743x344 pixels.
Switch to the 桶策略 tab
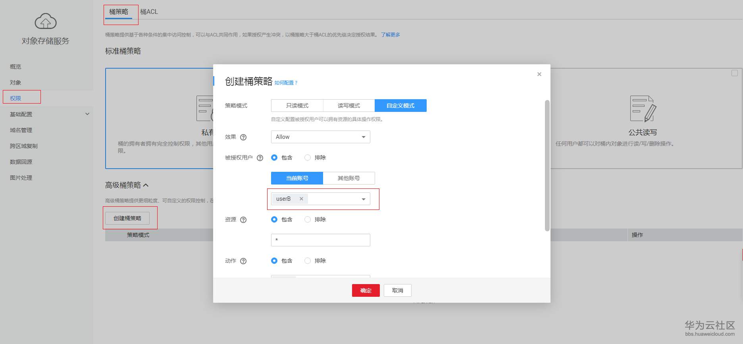click(x=119, y=12)
